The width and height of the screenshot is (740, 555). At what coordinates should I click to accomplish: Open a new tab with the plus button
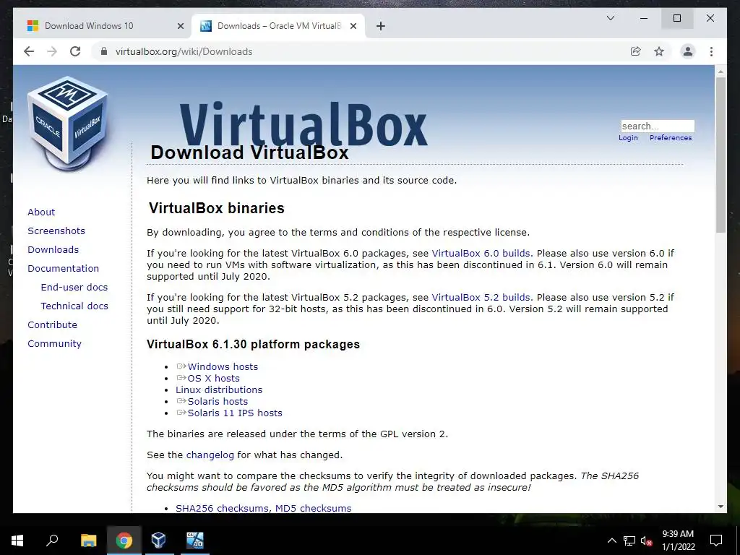click(x=381, y=26)
